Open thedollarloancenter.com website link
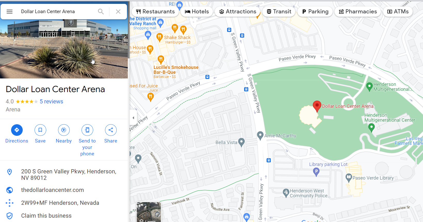This screenshot has height=222, width=423. click(52, 190)
